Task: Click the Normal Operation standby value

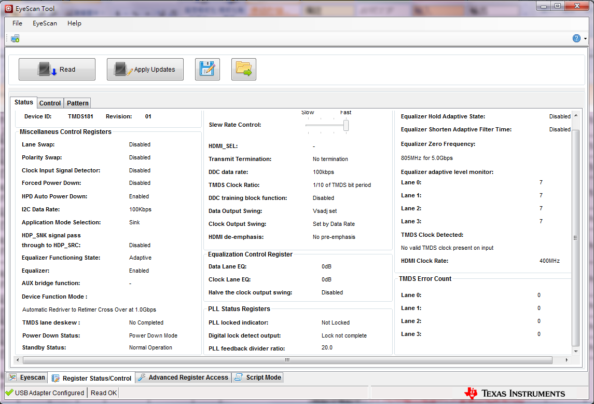Action: [150, 347]
